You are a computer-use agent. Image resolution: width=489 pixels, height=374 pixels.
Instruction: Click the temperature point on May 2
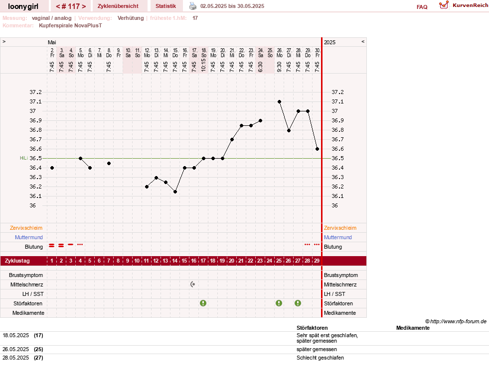click(52, 168)
